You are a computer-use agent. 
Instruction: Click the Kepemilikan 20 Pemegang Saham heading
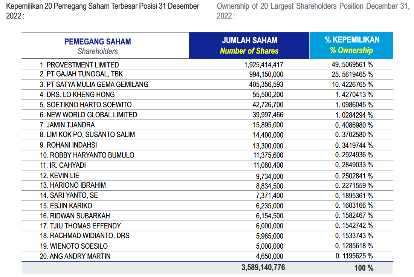coord(101,10)
